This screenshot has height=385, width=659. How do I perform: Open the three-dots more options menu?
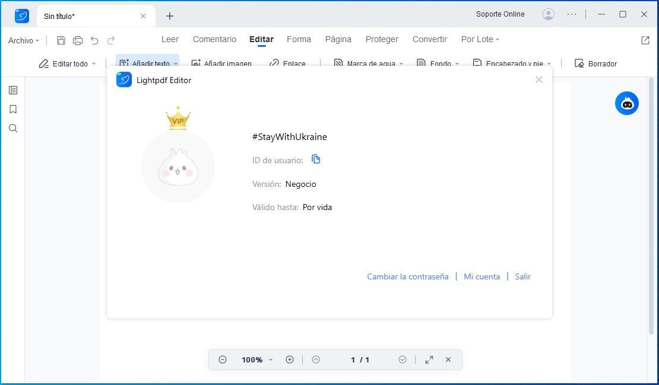tap(572, 14)
